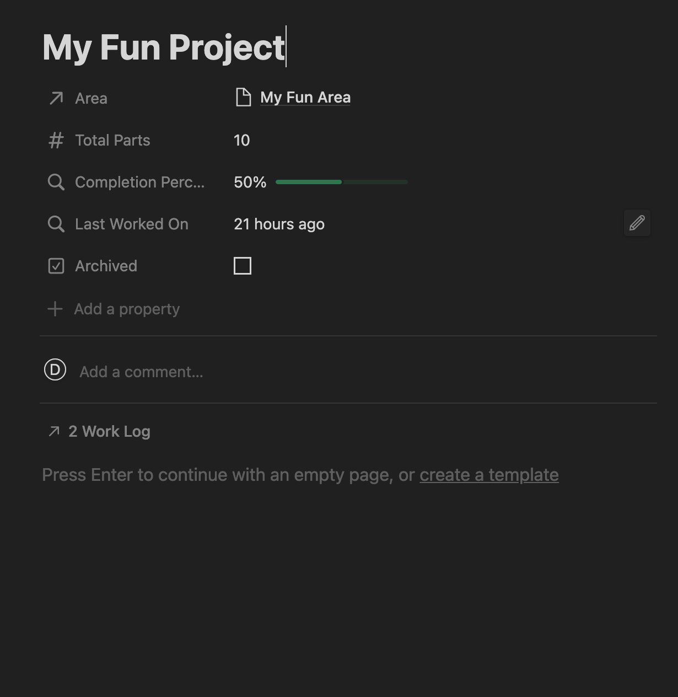Image resolution: width=678 pixels, height=697 pixels.
Task: Click Add a property button
Action: coord(127,309)
